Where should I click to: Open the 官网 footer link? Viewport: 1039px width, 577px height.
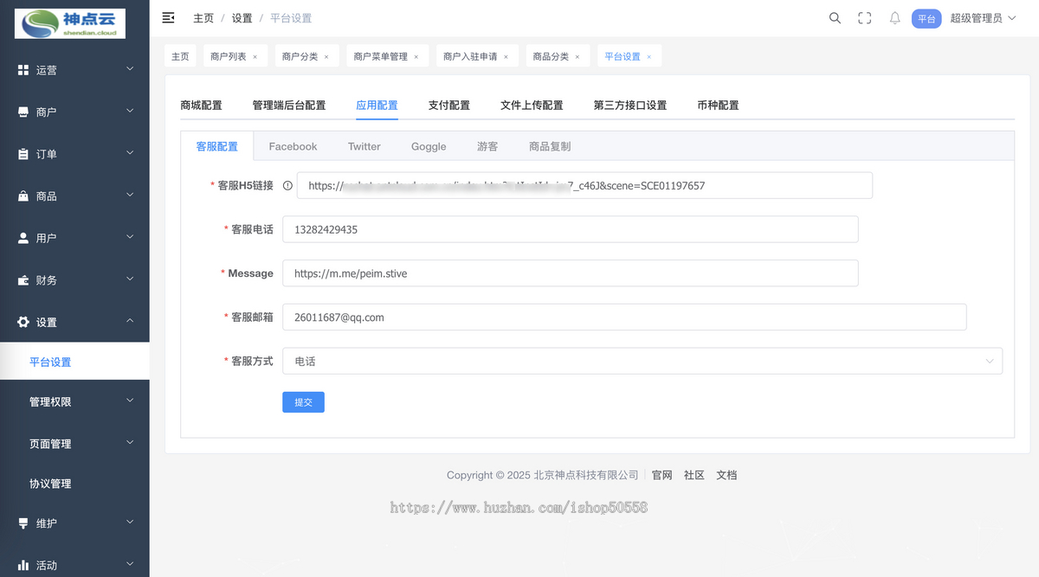[662, 475]
